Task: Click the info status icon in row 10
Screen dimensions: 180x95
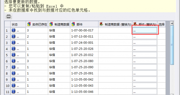Action: pos(13,85)
